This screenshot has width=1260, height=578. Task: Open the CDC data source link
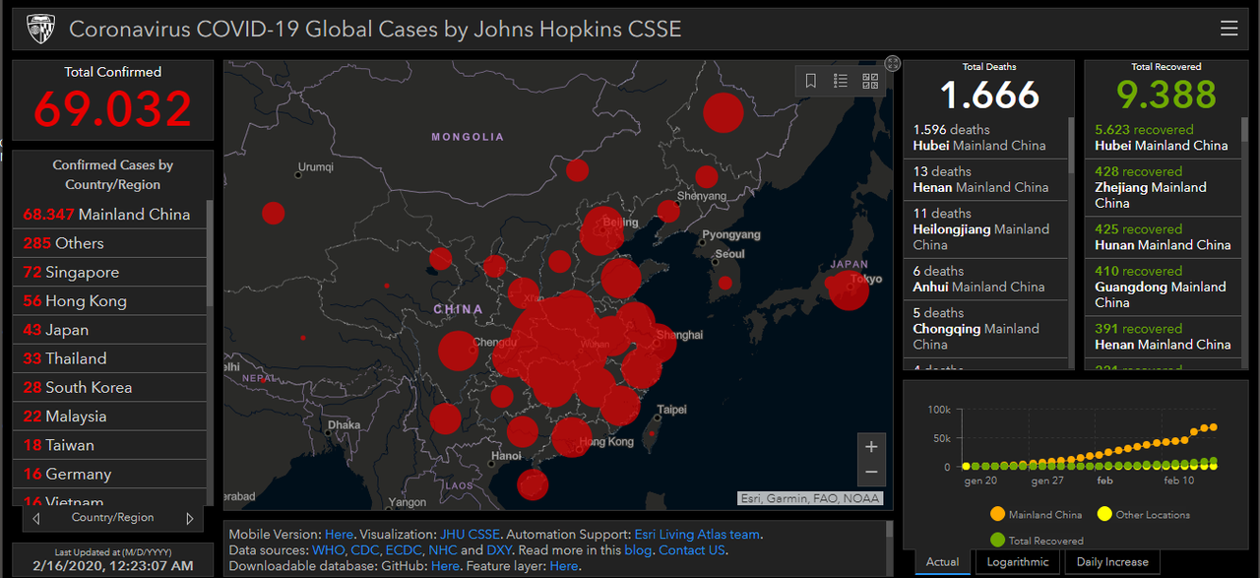[x=363, y=550]
